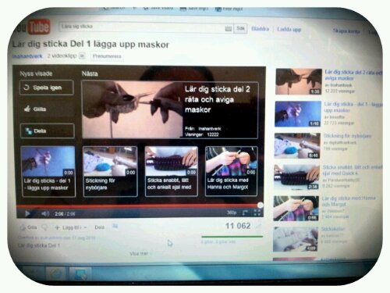Click the thumbs-down dislike icon below video

[x=44, y=227]
